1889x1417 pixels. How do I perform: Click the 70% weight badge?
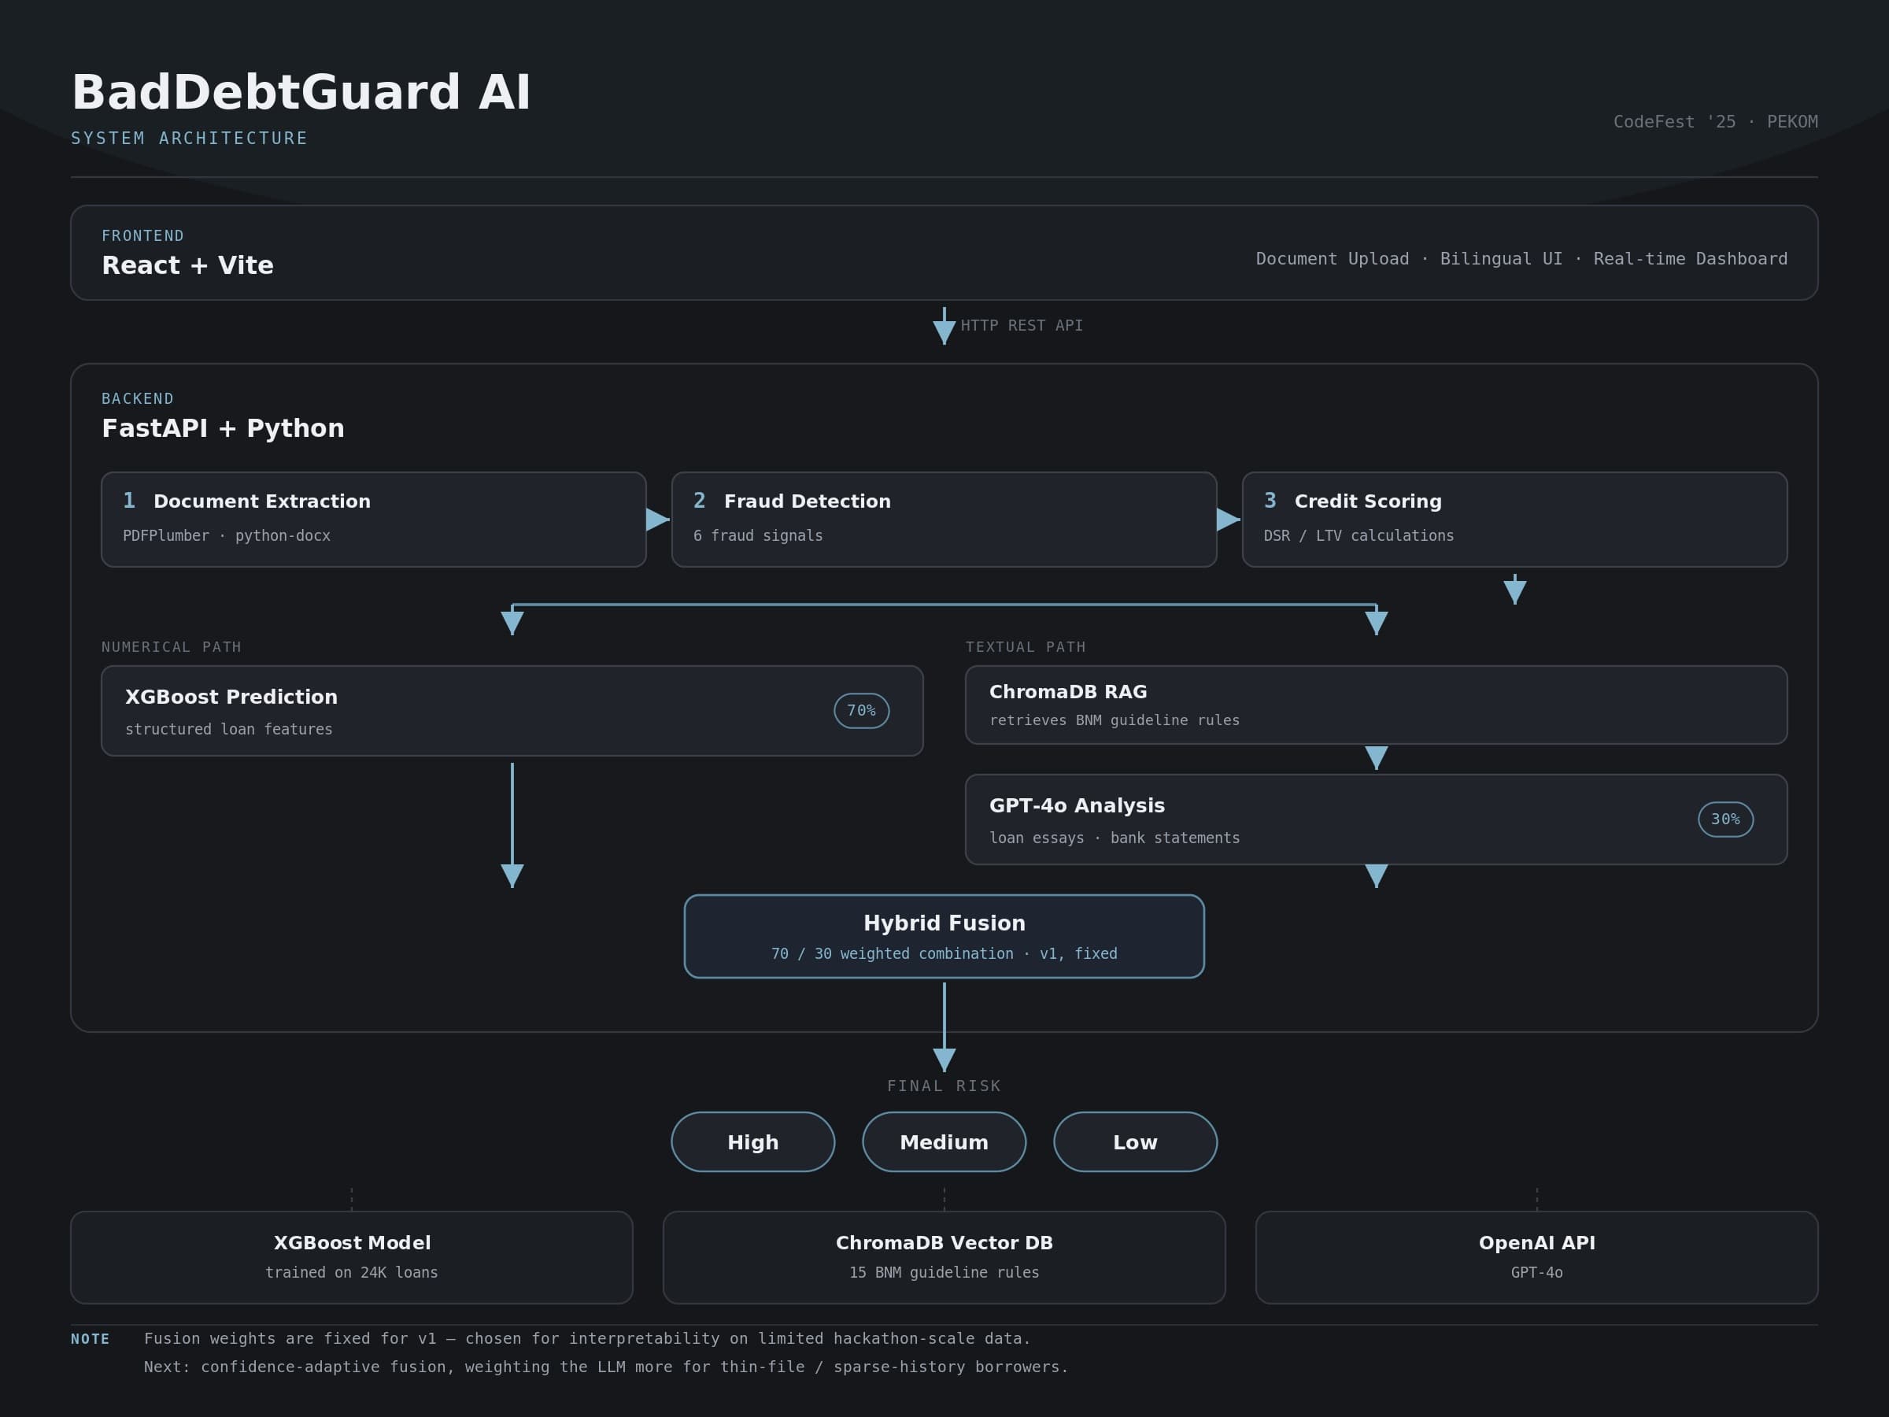[x=862, y=711]
